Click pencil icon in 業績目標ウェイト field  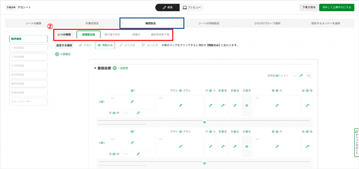(301, 76)
